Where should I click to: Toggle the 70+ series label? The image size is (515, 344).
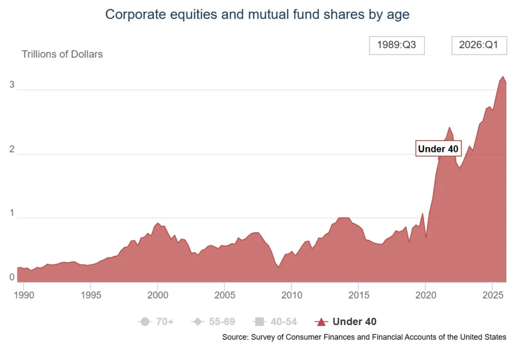click(164, 321)
